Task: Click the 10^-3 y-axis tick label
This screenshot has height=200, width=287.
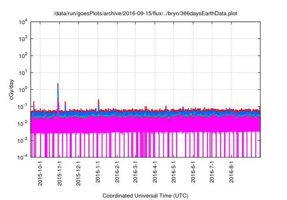Action: click(23, 141)
